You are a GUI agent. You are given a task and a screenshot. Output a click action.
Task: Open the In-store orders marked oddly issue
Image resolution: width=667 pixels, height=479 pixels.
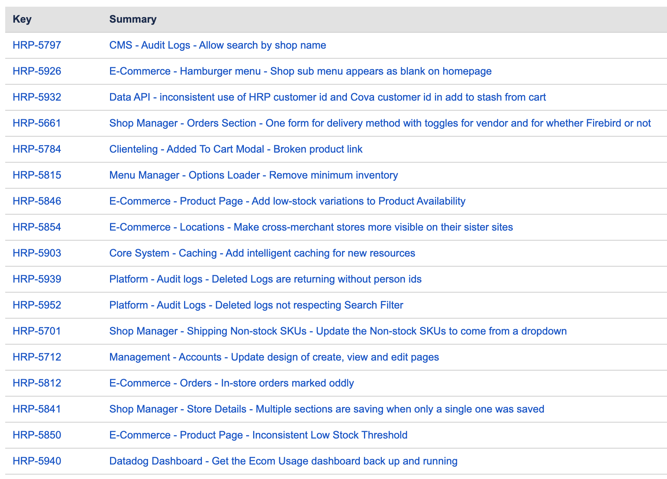click(231, 383)
